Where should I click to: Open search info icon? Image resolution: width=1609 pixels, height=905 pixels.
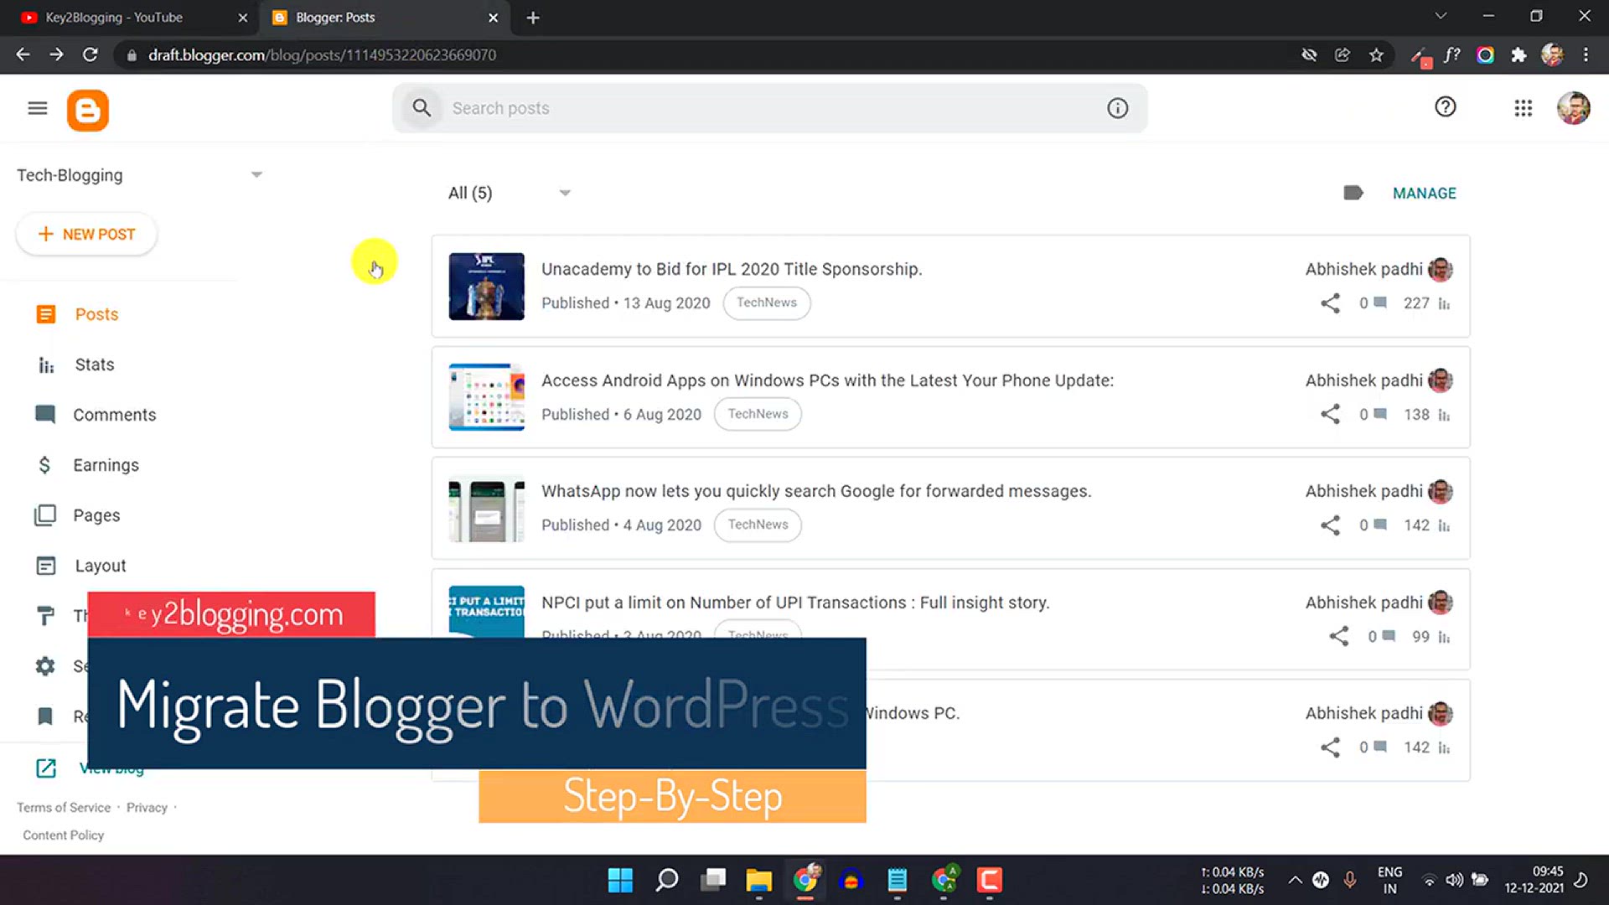[x=1117, y=108]
